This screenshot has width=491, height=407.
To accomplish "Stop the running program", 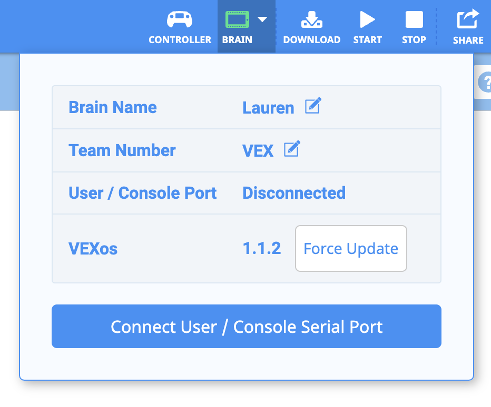I will pos(414,25).
